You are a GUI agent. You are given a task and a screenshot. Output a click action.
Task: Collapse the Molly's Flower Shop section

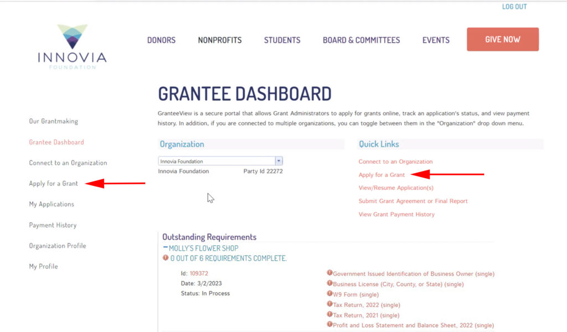[165, 247]
